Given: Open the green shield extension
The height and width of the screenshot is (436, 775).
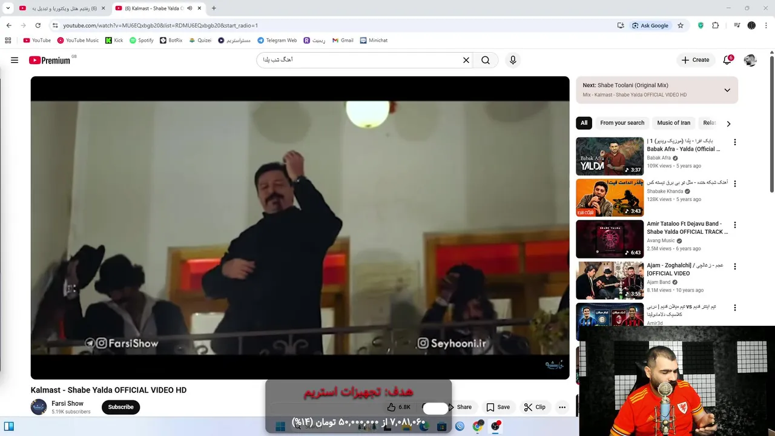Looking at the screenshot, I should (701, 25).
